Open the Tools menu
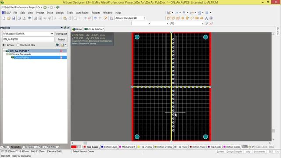 click(x=70, y=13)
